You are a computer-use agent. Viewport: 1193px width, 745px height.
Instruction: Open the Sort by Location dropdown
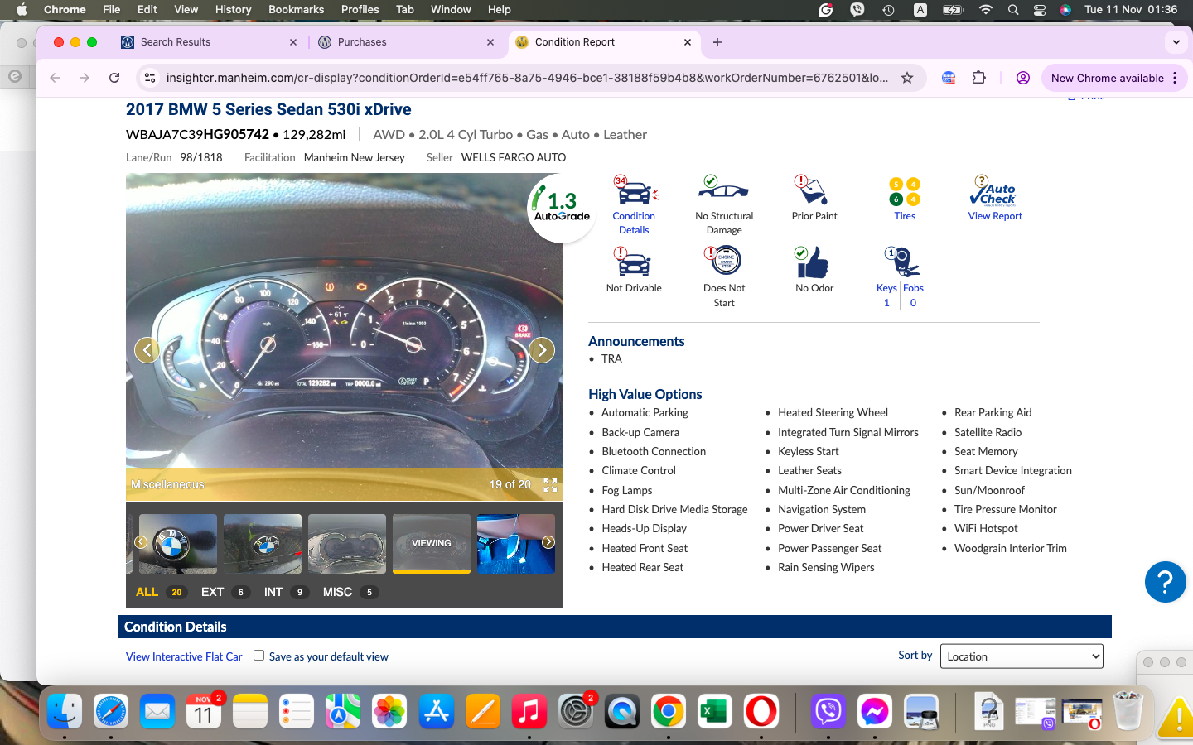pyautogui.click(x=1023, y=656)
